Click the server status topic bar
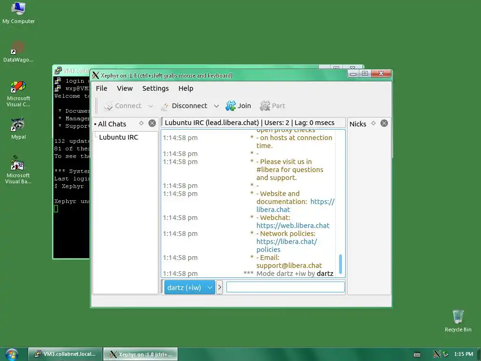This screenshot has height=361, width=481. 253,123
